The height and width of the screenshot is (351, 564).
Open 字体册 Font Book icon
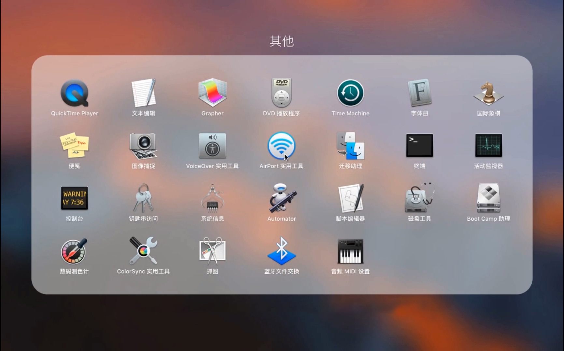419,94
